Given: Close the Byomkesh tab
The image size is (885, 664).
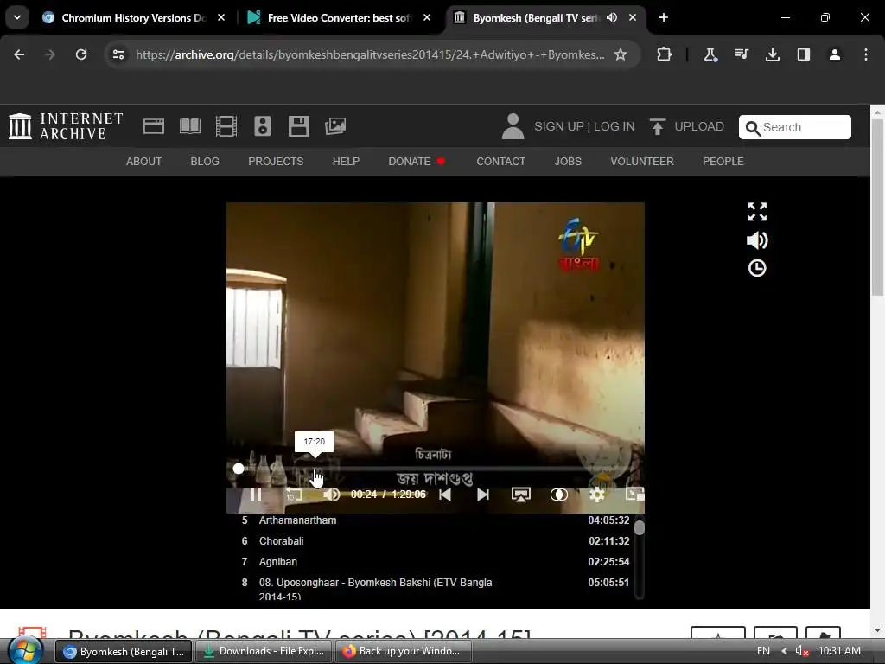Looking at the screenshot, I should click(633, 18).
